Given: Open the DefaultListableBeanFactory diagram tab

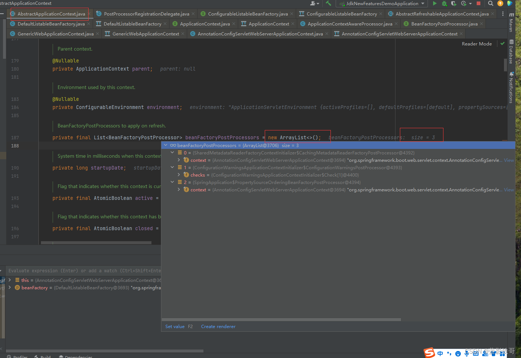Looking at the screenshot, I should [x=132, y=24].
